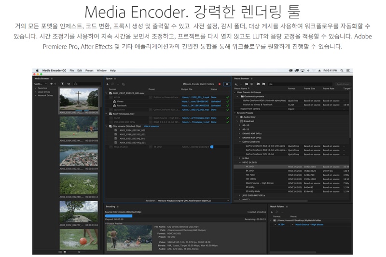This screenshot has height=257, width=386.
Task: Click the Create new preset group folder icon
Action: (x=247, y=84)
